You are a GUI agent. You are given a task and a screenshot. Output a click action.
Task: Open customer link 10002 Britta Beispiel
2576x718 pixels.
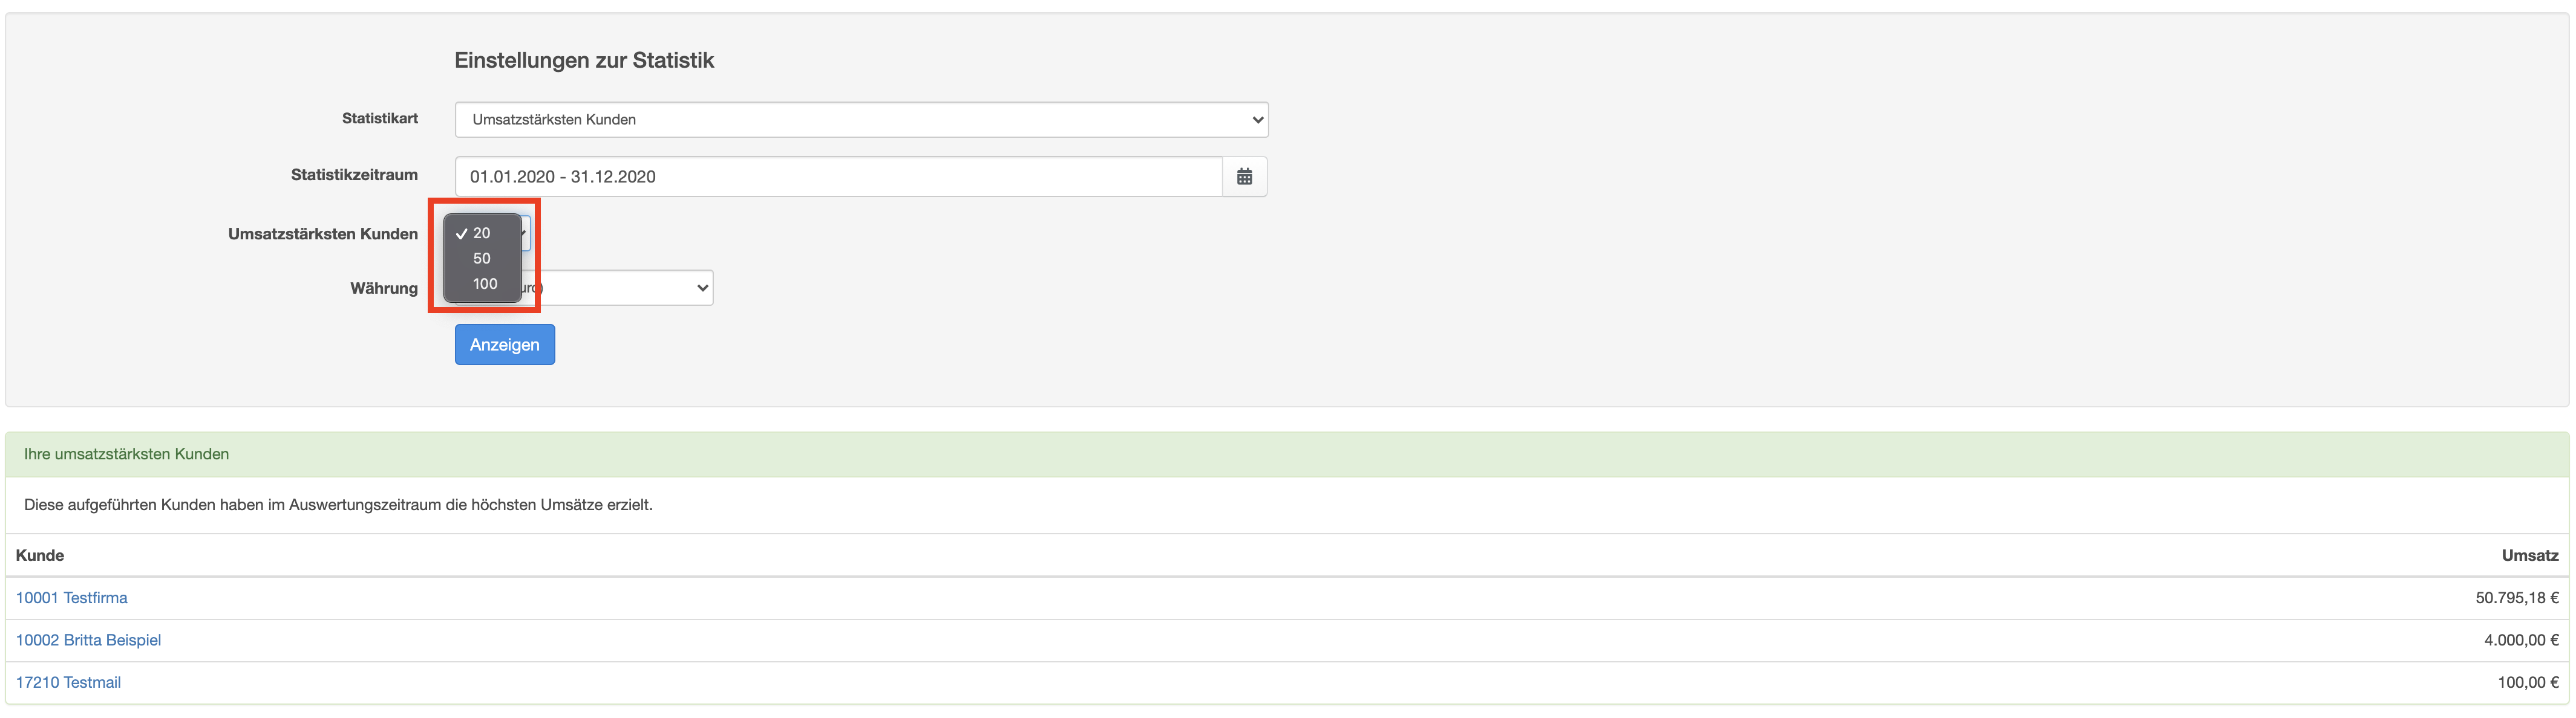click(88, 640)
